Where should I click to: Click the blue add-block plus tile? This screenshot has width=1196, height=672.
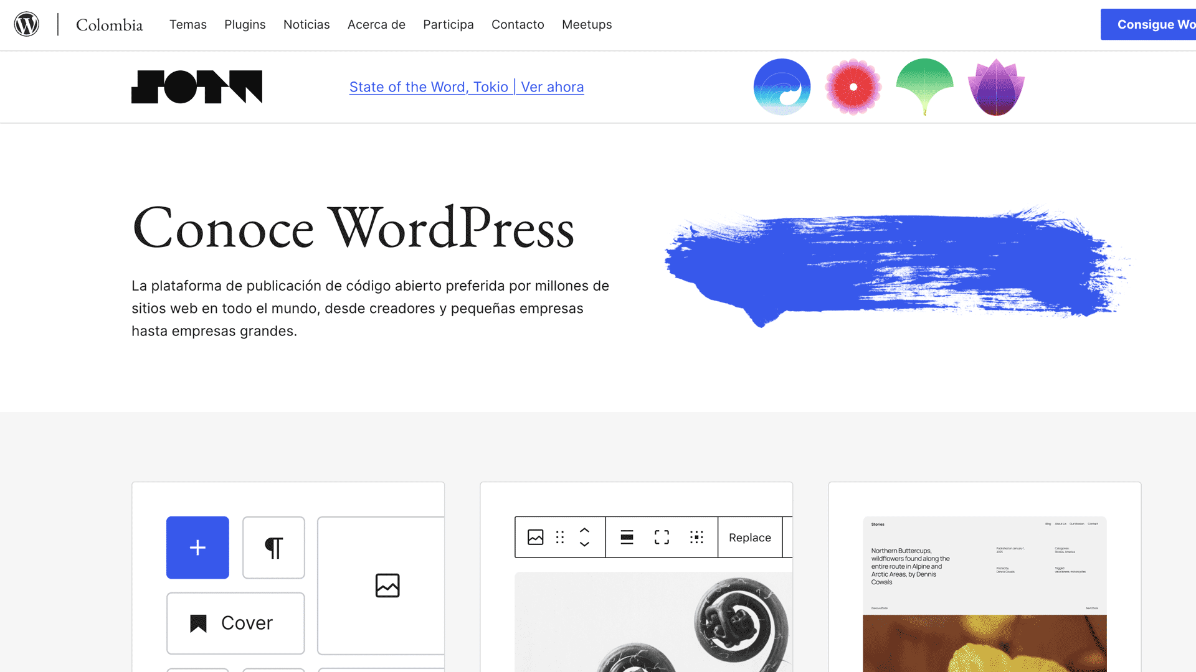pyautogui.click(x=197, y=547)
